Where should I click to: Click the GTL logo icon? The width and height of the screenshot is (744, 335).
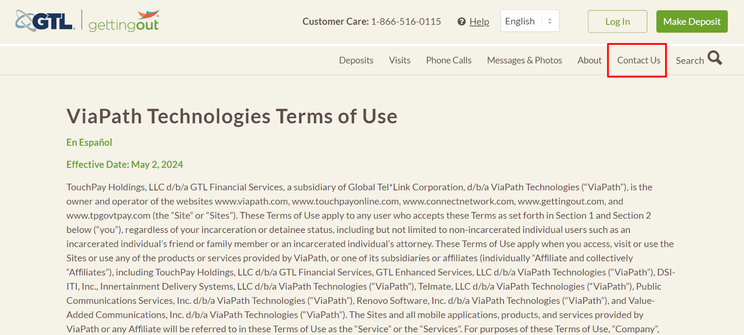tap(45, 21)
